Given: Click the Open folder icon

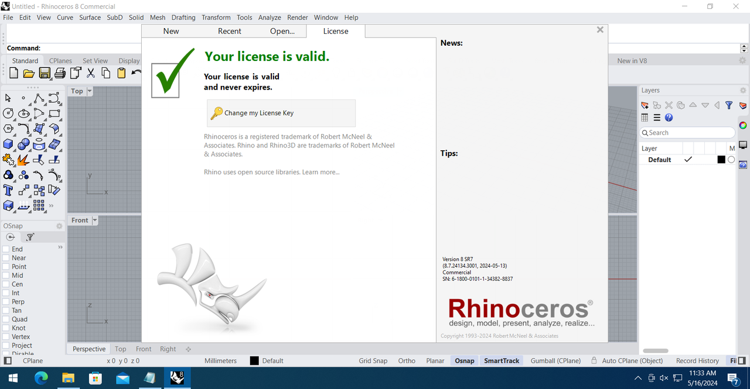Looking at the screenshot, I should point(29,73).
